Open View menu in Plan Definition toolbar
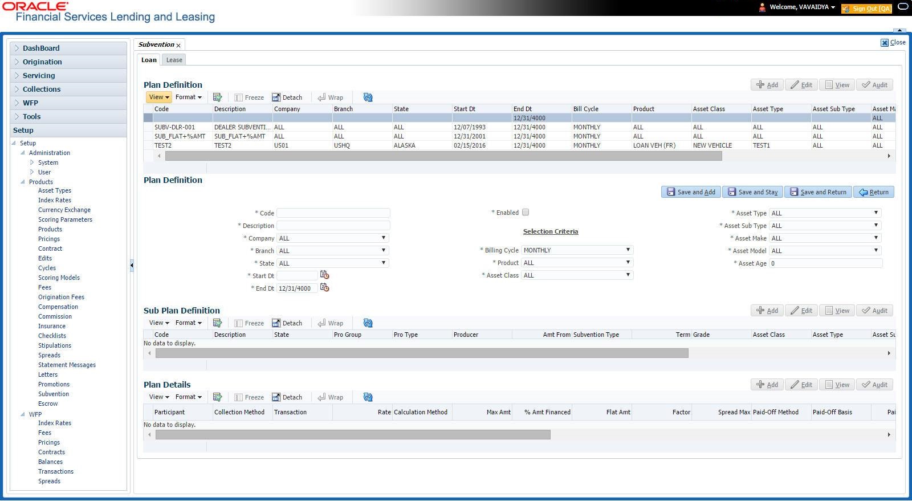This screenshot has width=912, height=501. click(158, 97)
